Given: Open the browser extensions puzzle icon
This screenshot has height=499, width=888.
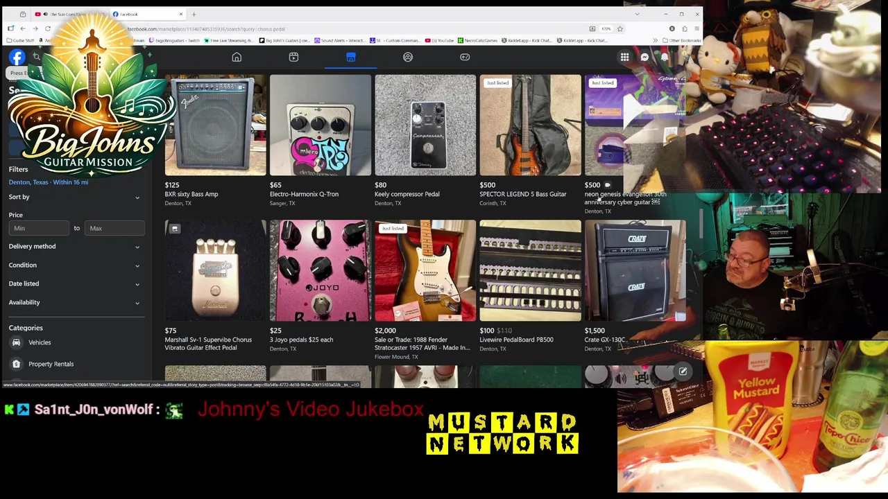Looking at the screenshot, I should [x=684, y=28].
